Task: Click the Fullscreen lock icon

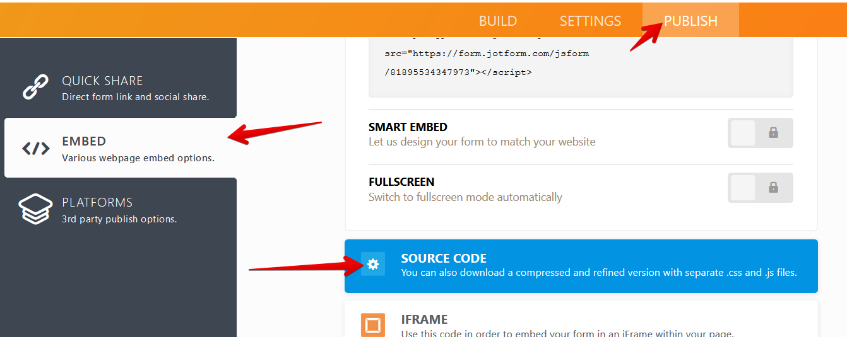Action: tap(773, 188)
